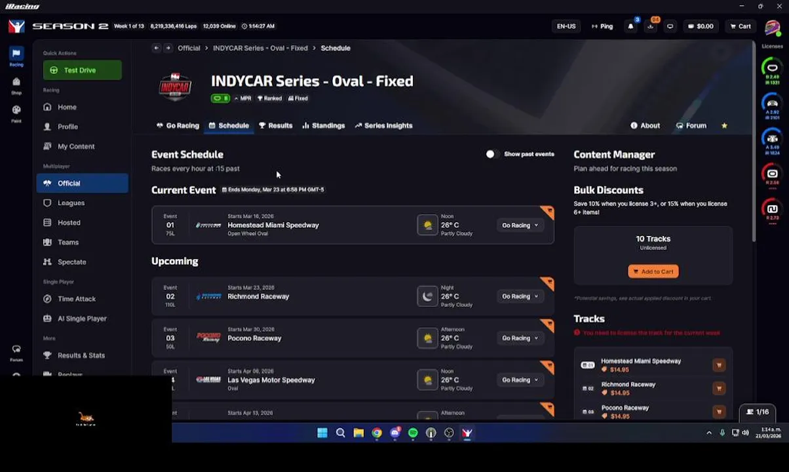Select the Schedule tab
789x472 pixels.
pyautogui.click(x=229, y=125)
